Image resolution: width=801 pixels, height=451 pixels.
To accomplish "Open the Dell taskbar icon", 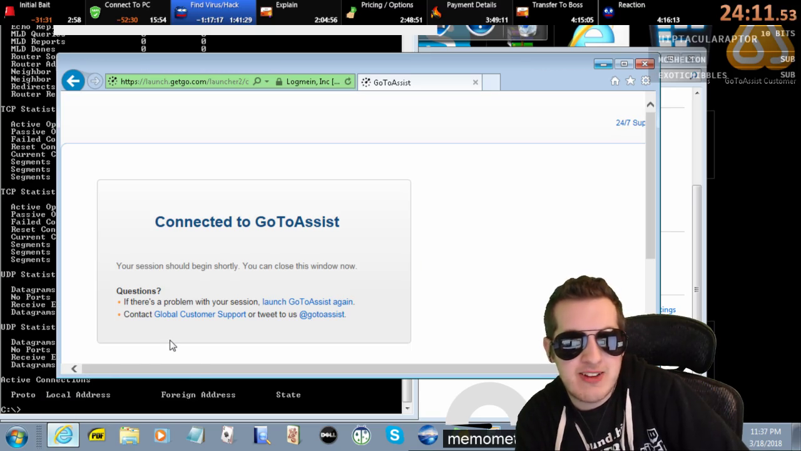I will tap(328, 435).
